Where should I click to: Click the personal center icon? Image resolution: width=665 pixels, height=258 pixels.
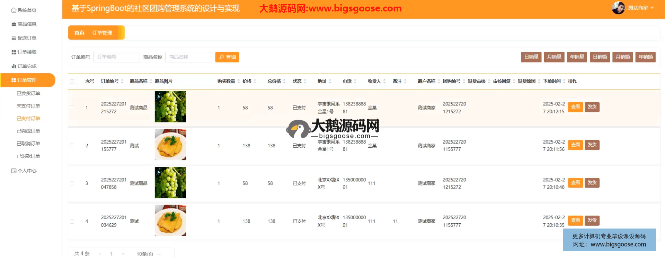pos(14,171)
